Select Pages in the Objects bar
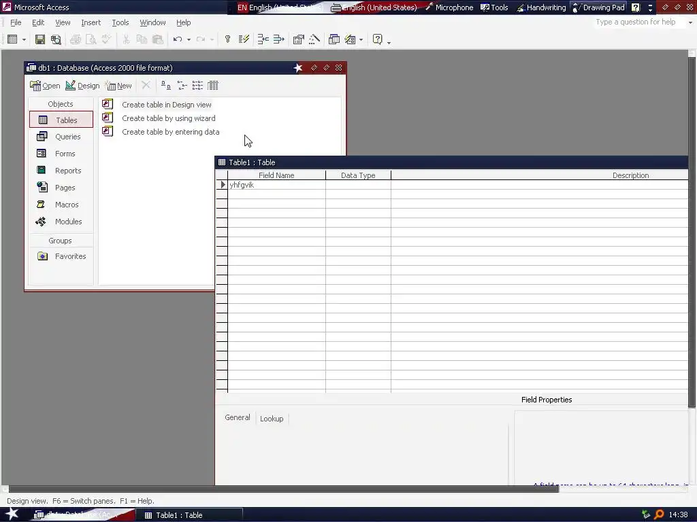The height and width of the screenshot is (522, 697). coord(61,188)
